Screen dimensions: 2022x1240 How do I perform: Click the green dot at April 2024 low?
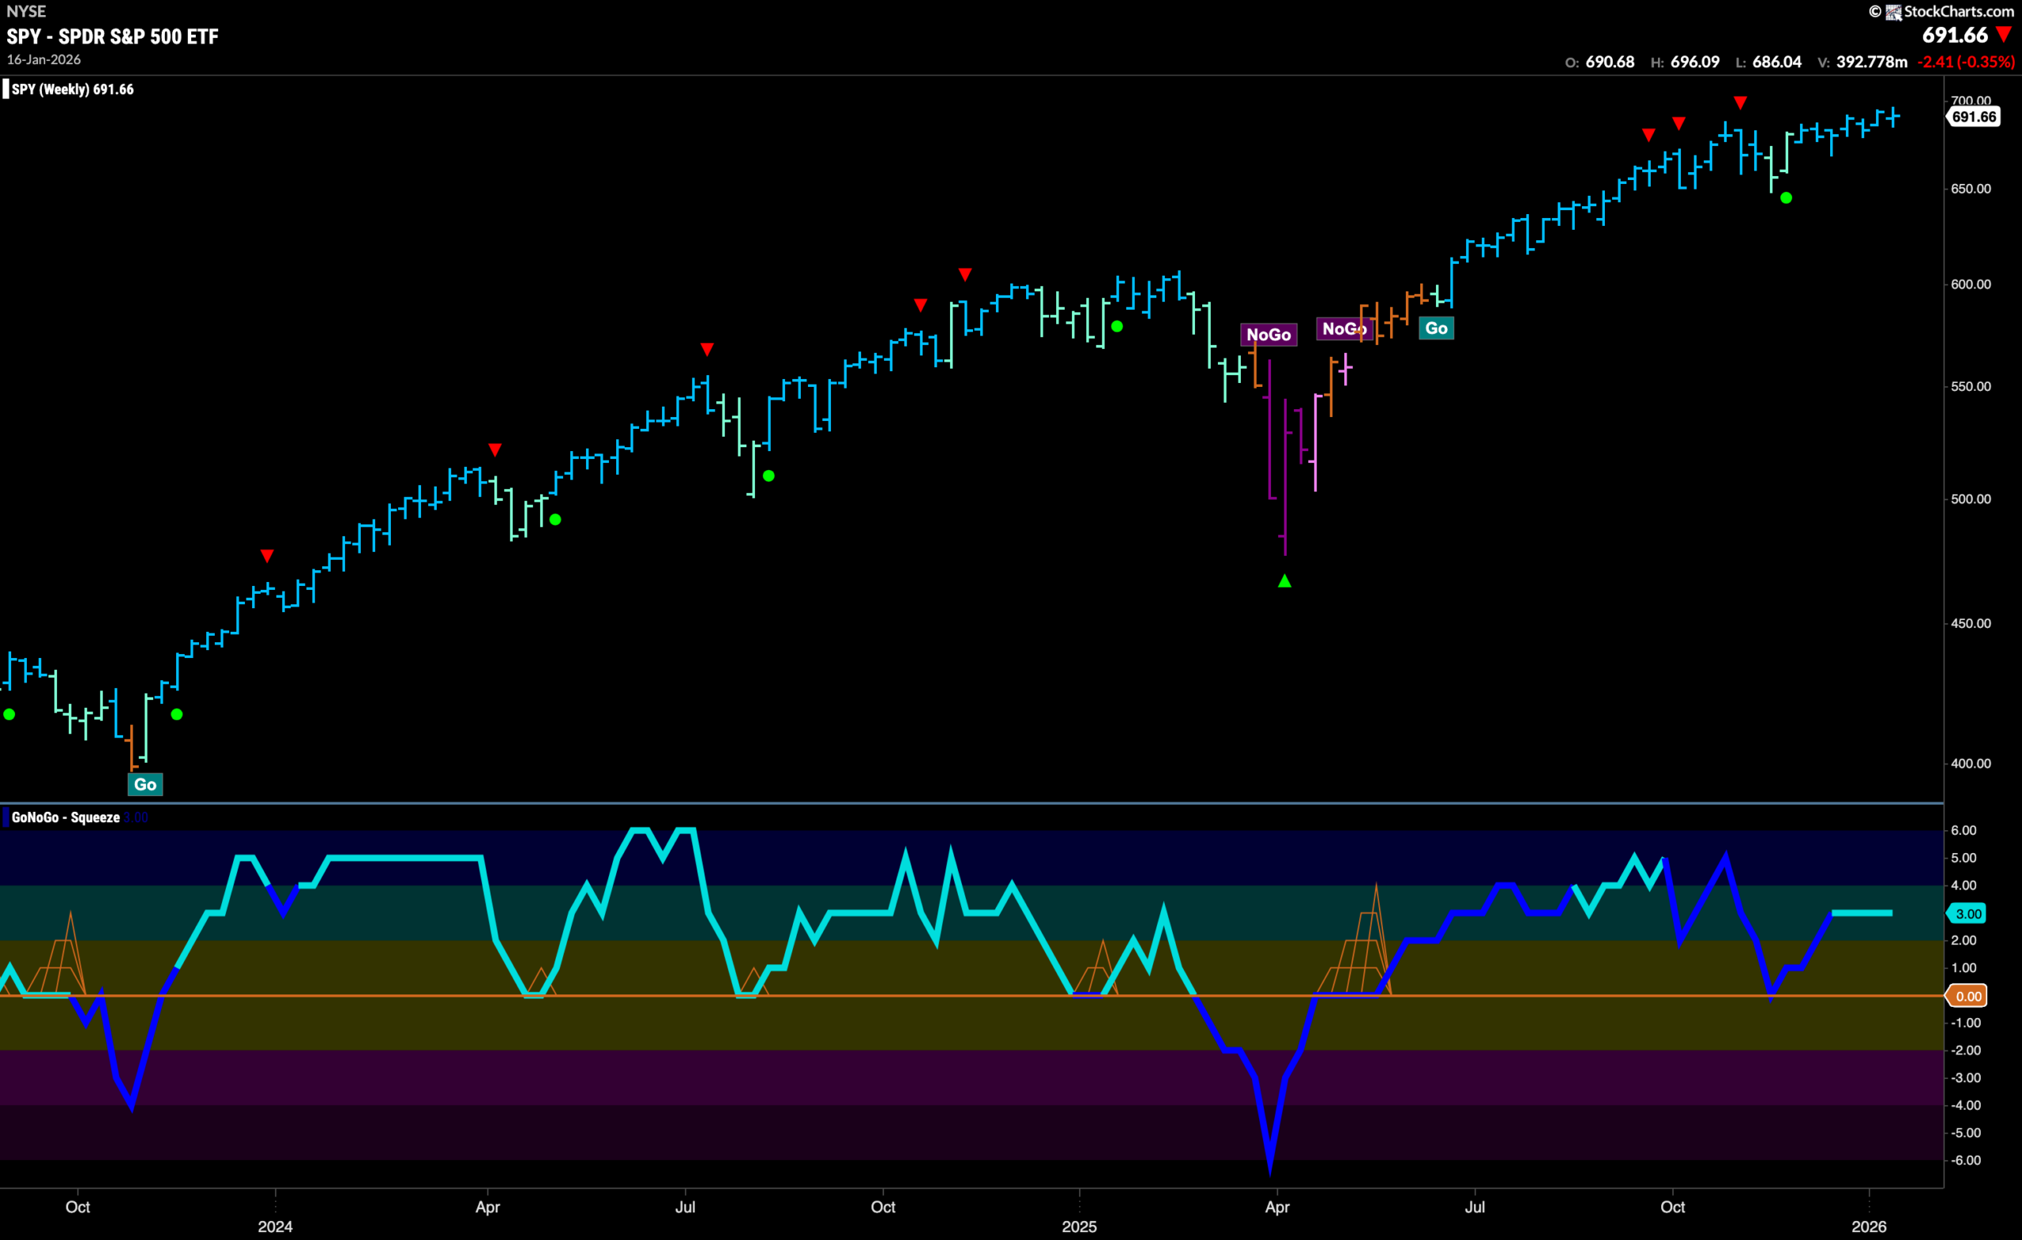[x=555, y=520]
